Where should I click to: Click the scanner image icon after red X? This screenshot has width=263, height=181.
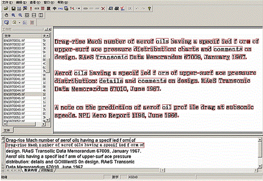point(111,9)
